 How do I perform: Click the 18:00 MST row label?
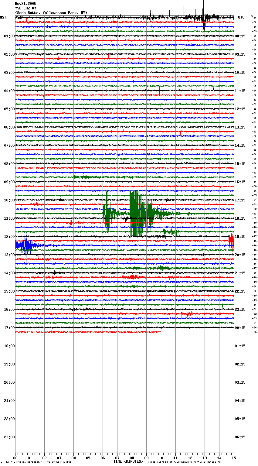pyautogui.click(x=9, y=346)
